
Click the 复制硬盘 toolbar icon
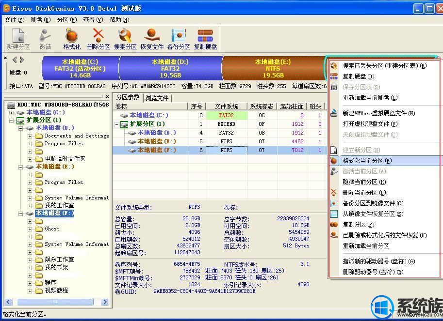tap(205, 39)
